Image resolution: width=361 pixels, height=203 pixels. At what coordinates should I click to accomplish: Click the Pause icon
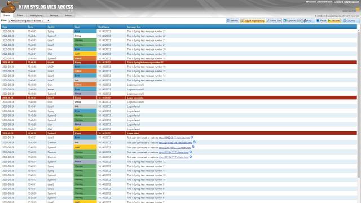318,21
